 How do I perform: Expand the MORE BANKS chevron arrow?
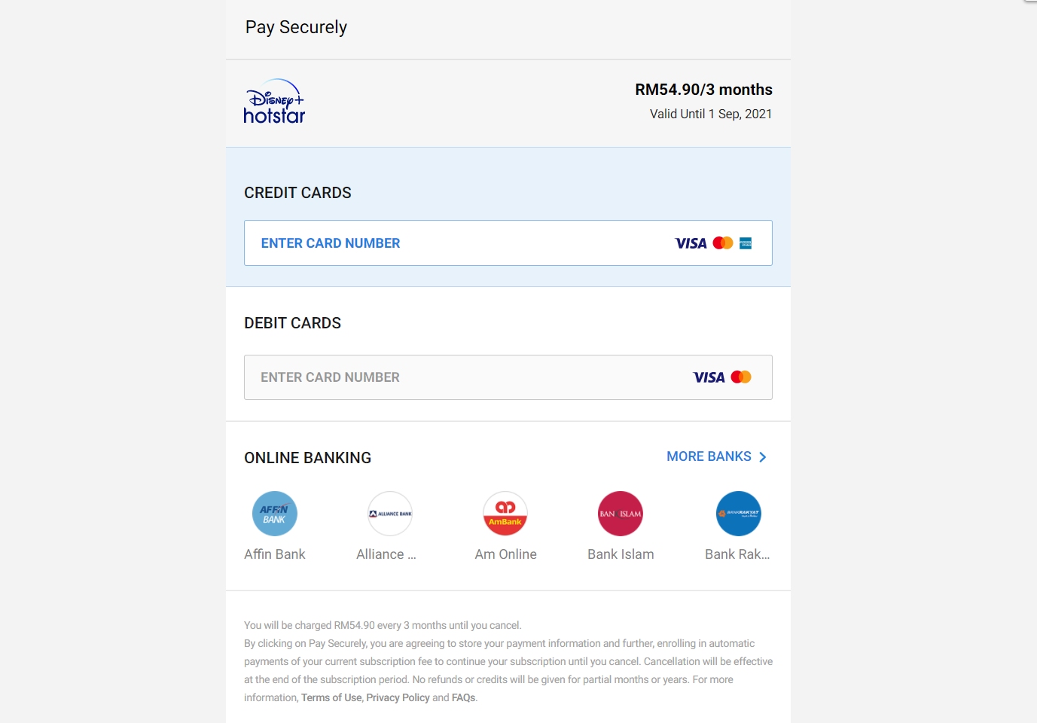pyautogui.click(x=763, y=457)
